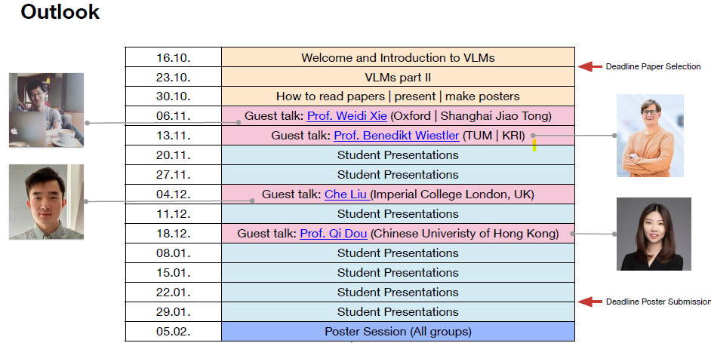This screenshot has width=711, height=343.
Task: Open the Prof. Weidi Xie link
Action: coord(347,116)
